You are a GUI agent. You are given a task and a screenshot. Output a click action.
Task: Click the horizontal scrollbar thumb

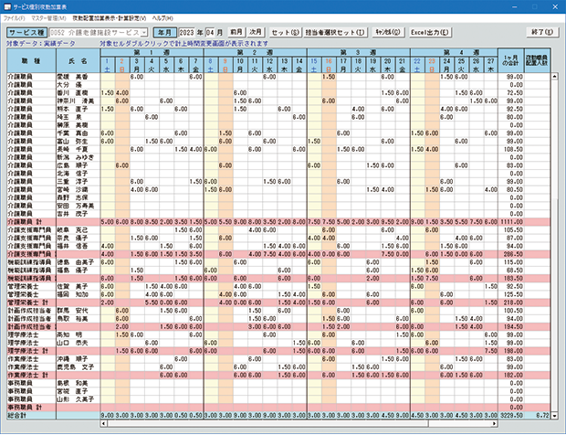point(267,423)
